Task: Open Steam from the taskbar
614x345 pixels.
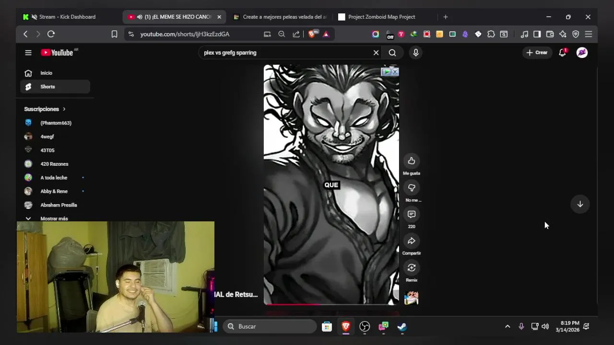Action: click(x=402, y=326)
